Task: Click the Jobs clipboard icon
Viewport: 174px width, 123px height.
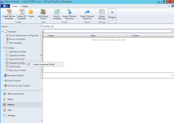Action: [x=4, y=110]
